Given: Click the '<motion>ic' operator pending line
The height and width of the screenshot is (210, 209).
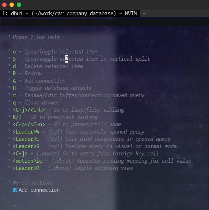Looking at the screenshot, I should [x=99, y=161].
